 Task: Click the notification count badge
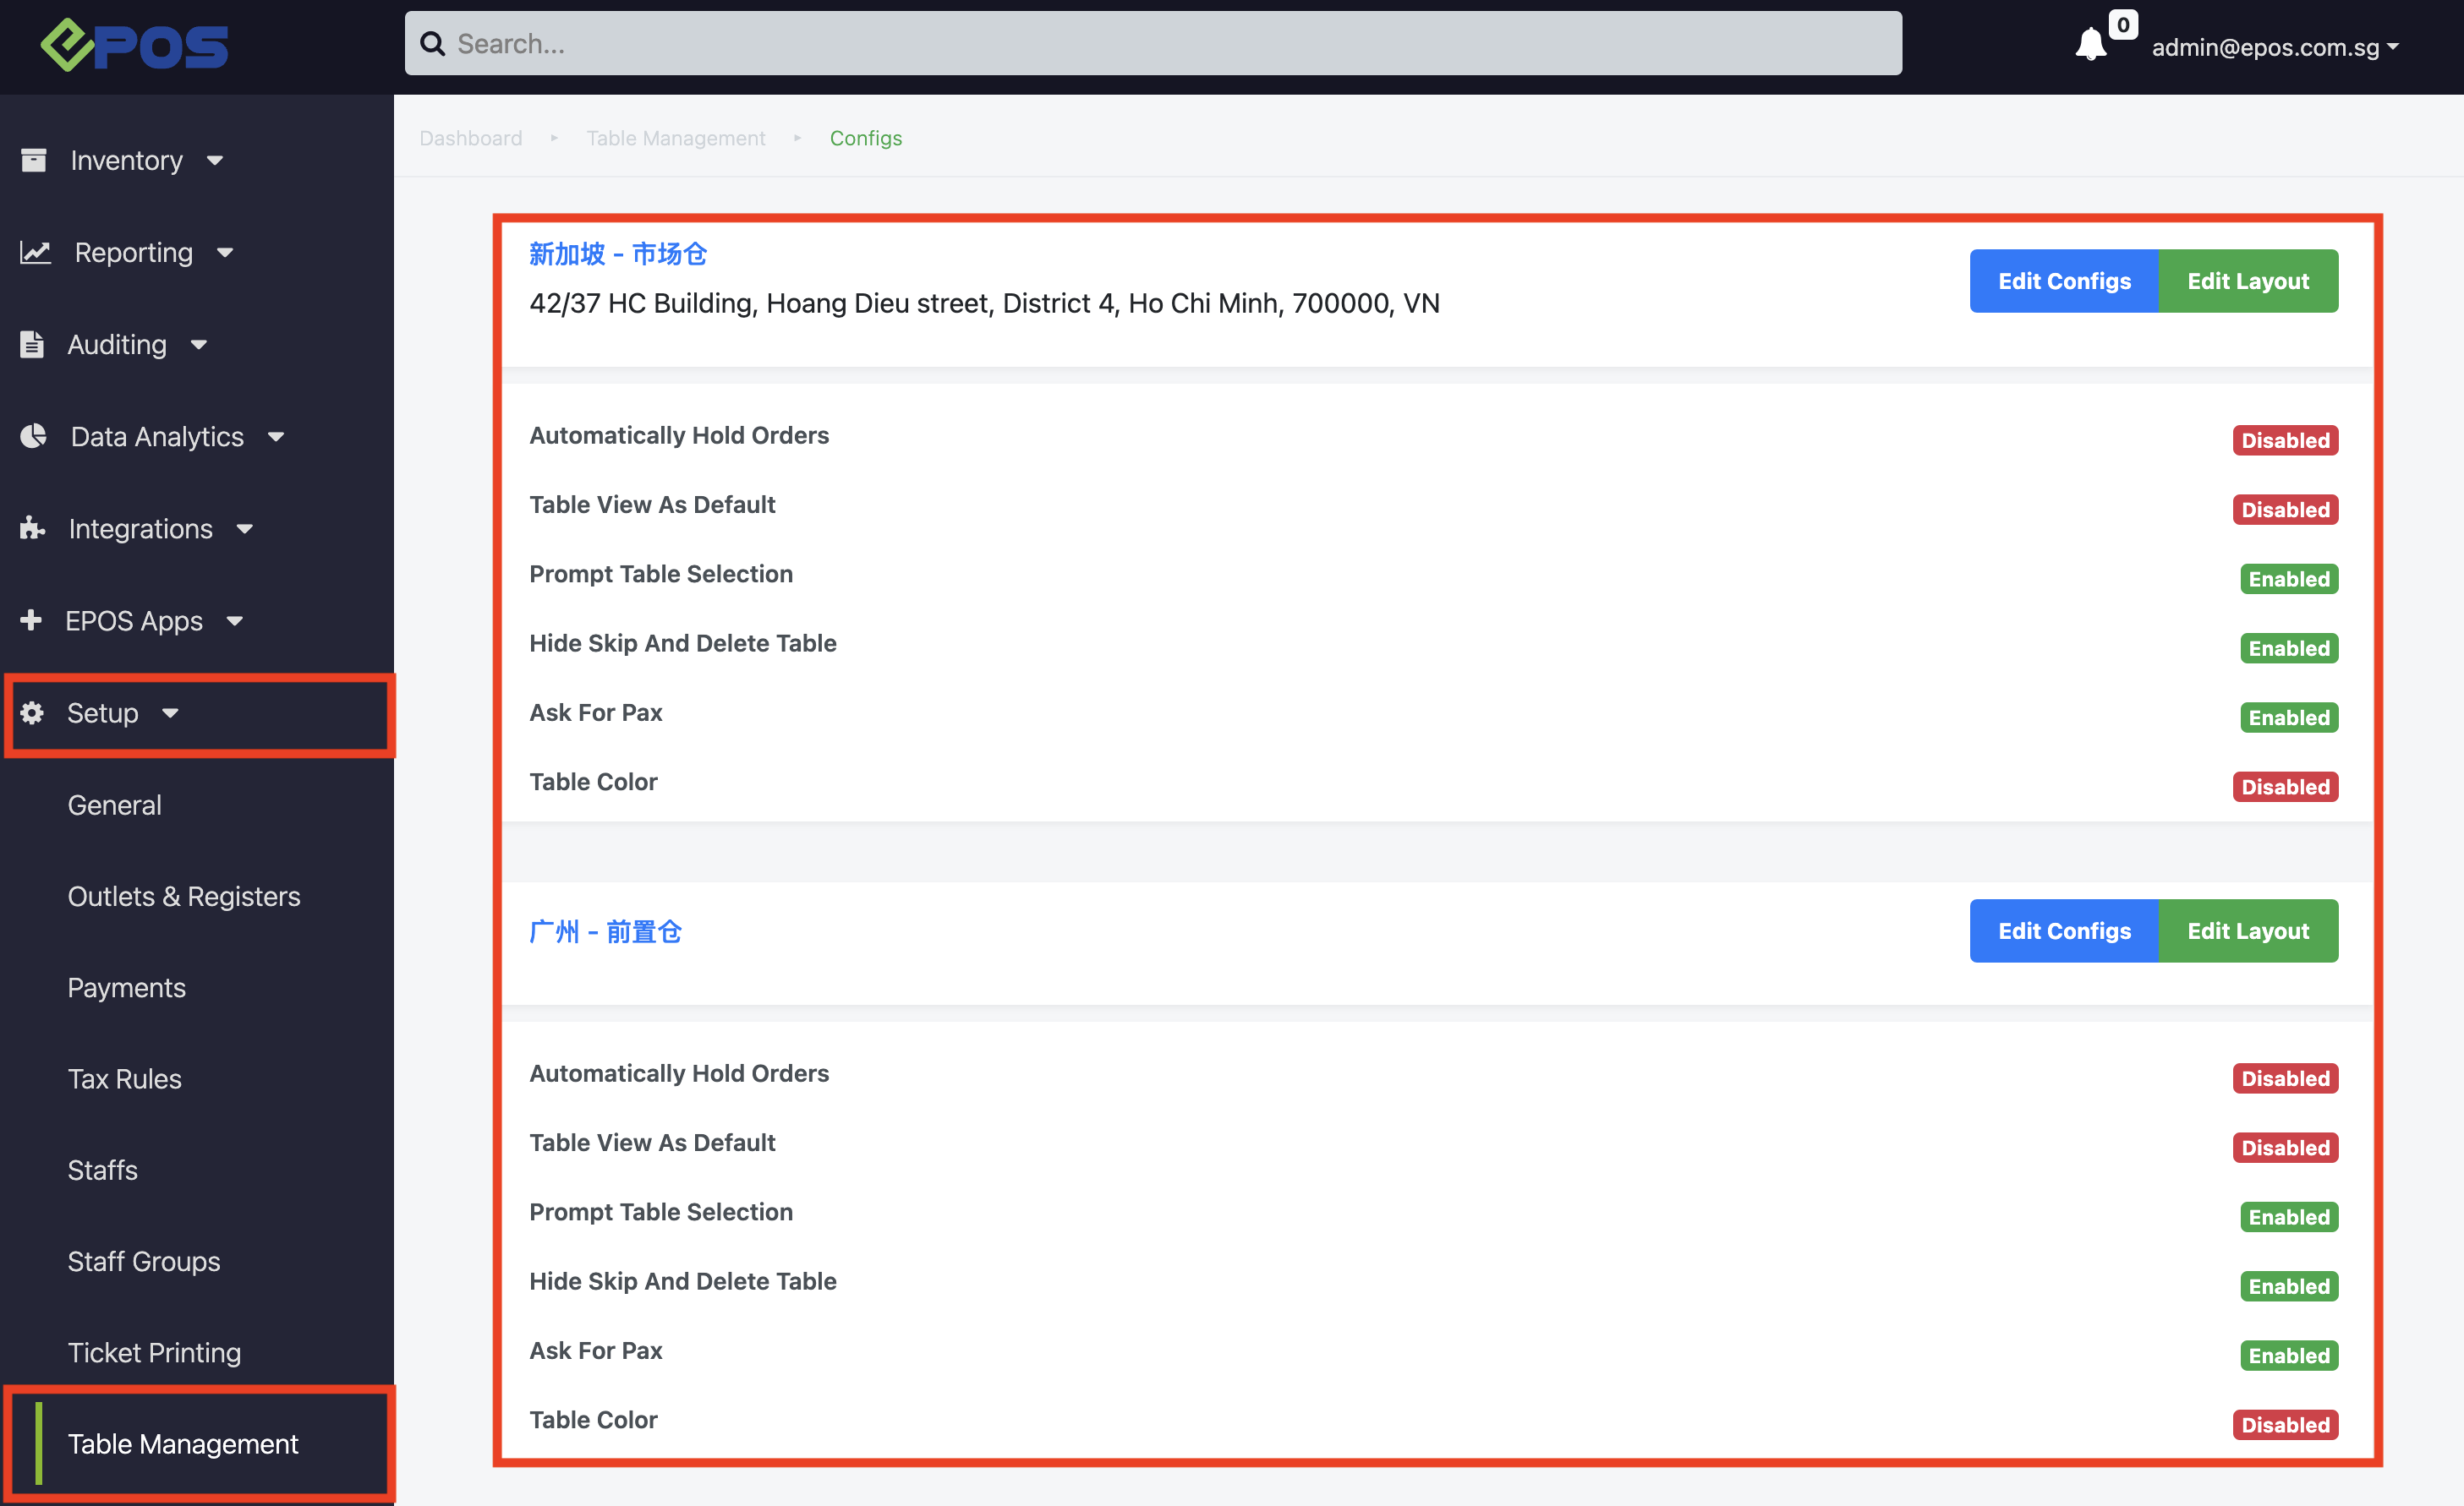click(2122, 24)
